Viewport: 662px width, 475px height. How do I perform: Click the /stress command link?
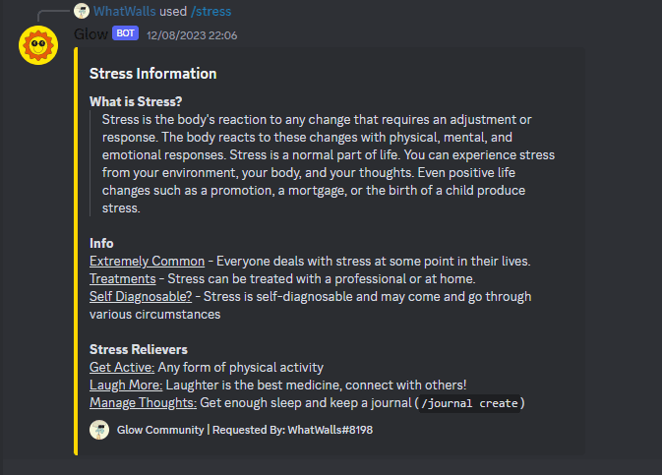pyautogui.click(x=211, y=11)
